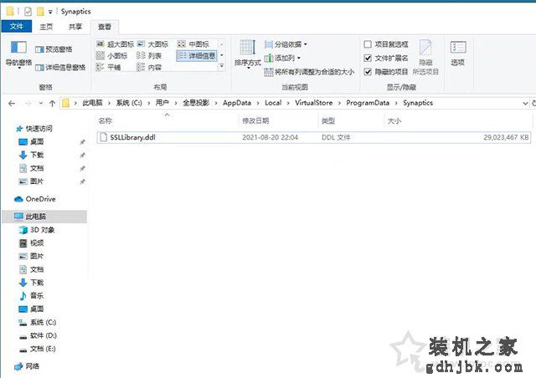The width and height of the screenshot is (536, 378).
Task: Click 用户 in the address bar
Action: (x=162, y=103)
